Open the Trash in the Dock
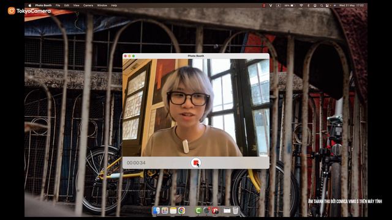Screen dimensions: 392x220 (x=235, y=210)
